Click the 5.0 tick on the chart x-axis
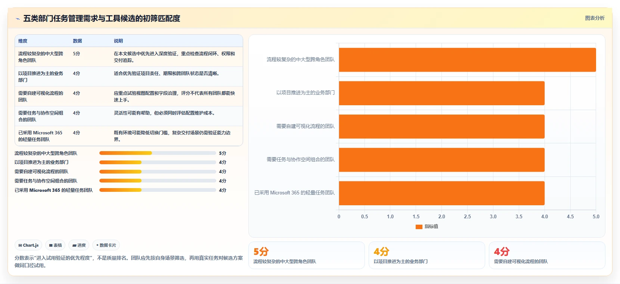 [x=596, y=216]
